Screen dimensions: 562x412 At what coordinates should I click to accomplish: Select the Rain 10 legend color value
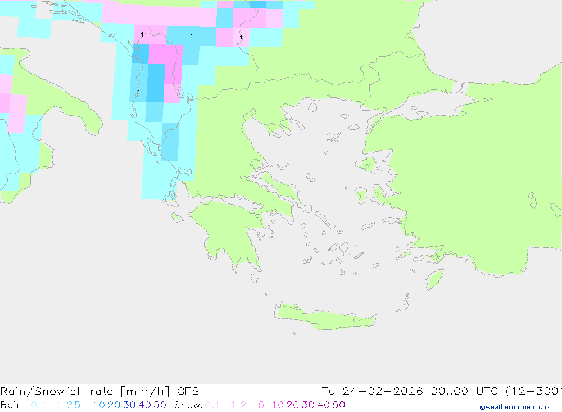pos(99,405)
